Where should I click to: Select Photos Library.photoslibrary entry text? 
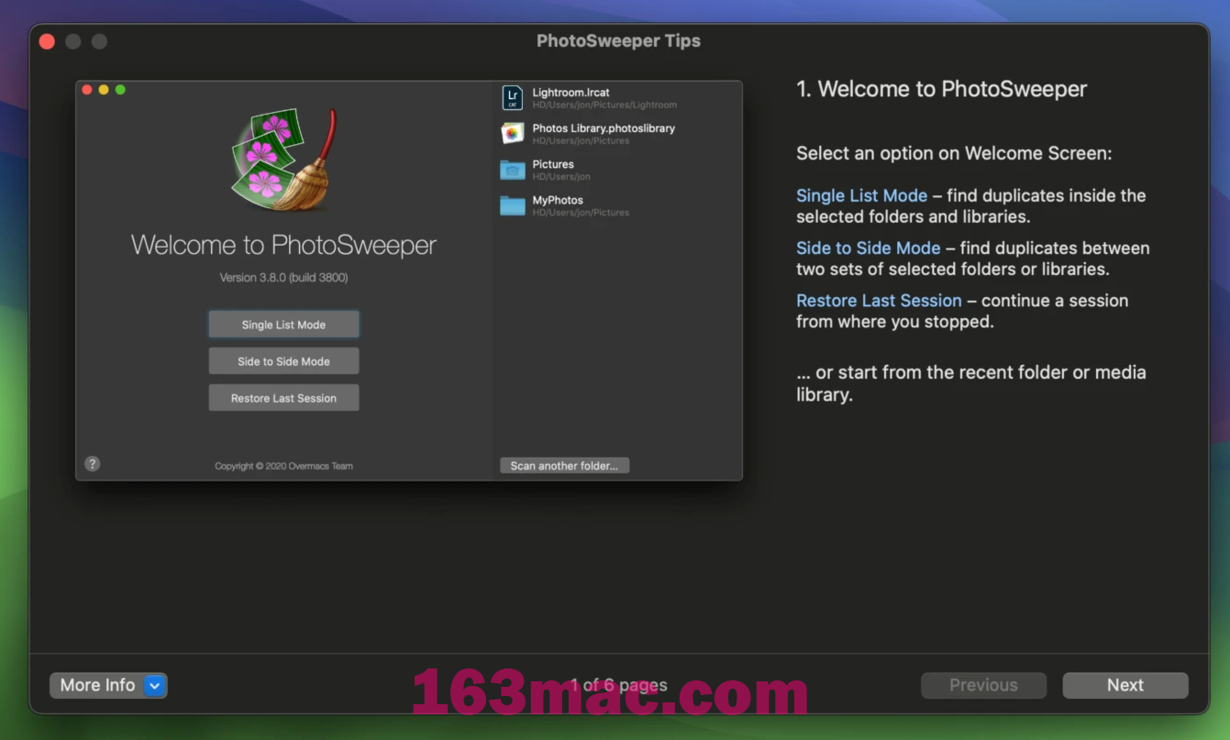tap(604, 128)
